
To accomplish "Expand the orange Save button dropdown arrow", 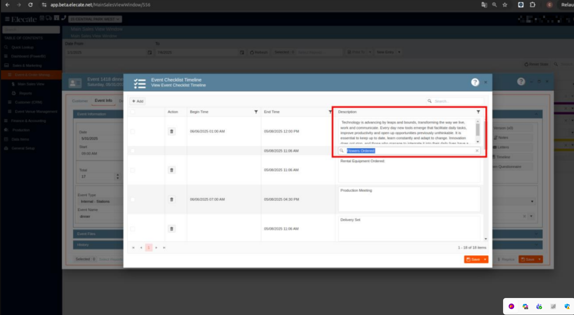I will tap(485, 259).
